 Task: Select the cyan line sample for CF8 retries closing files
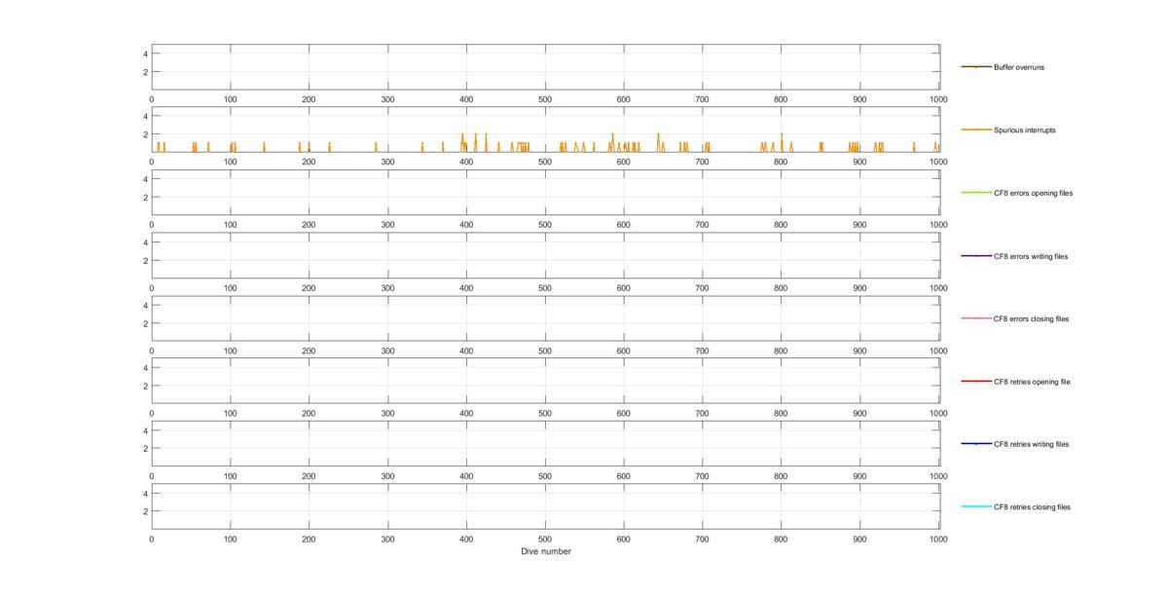pos(976,506)
